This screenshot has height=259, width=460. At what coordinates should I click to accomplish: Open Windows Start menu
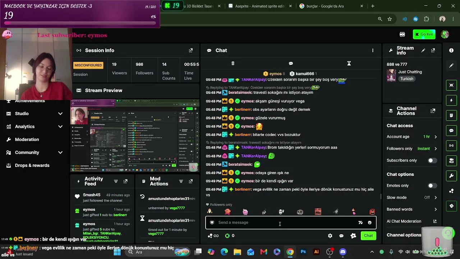coord(117,252)
